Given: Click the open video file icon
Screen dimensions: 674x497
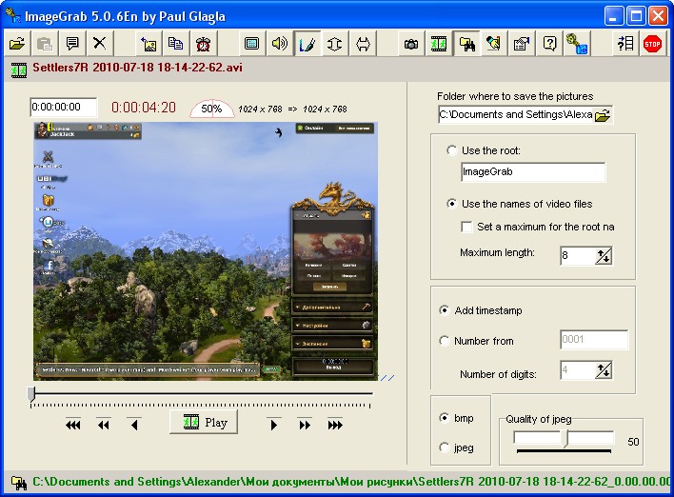Looking at the screenshot, I should 17,44.
